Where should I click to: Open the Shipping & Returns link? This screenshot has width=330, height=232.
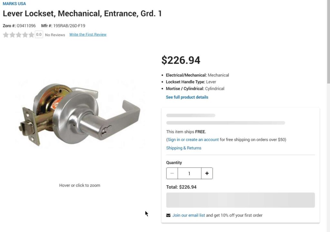pyautogui.click(x=184, y=148)
